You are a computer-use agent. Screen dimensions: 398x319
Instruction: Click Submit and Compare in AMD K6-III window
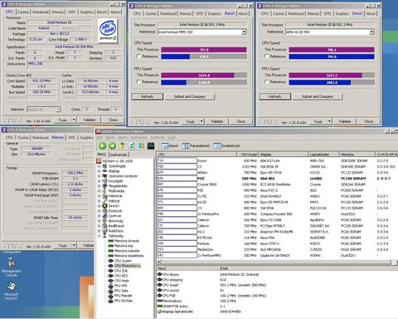[x=318, y=96]
